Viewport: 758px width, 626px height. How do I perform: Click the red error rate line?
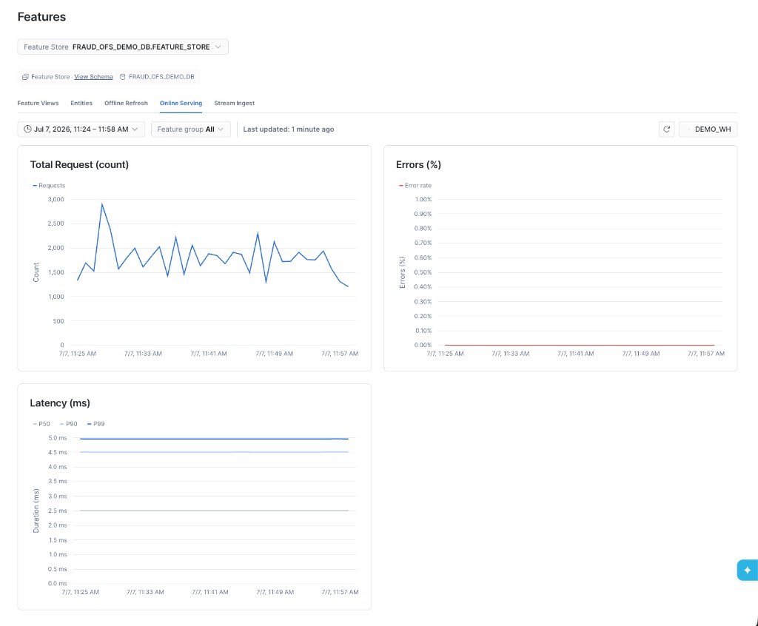coord(580,345)
